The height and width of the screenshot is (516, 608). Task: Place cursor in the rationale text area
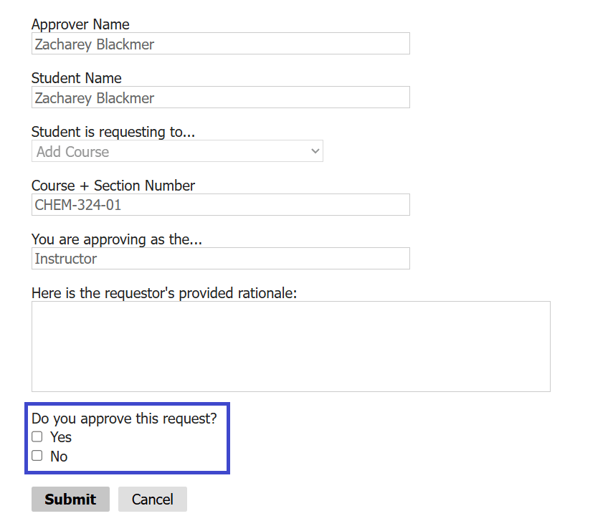click(x=290, y=346)
